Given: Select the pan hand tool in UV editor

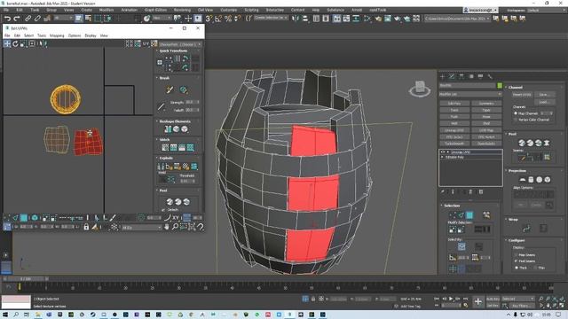Looking at the screenshot, I should (167, 227).
